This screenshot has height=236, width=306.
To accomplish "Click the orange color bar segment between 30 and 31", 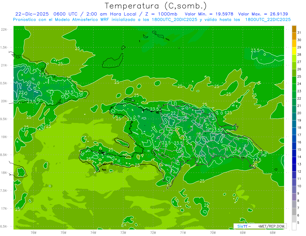I will coord(294,36).
